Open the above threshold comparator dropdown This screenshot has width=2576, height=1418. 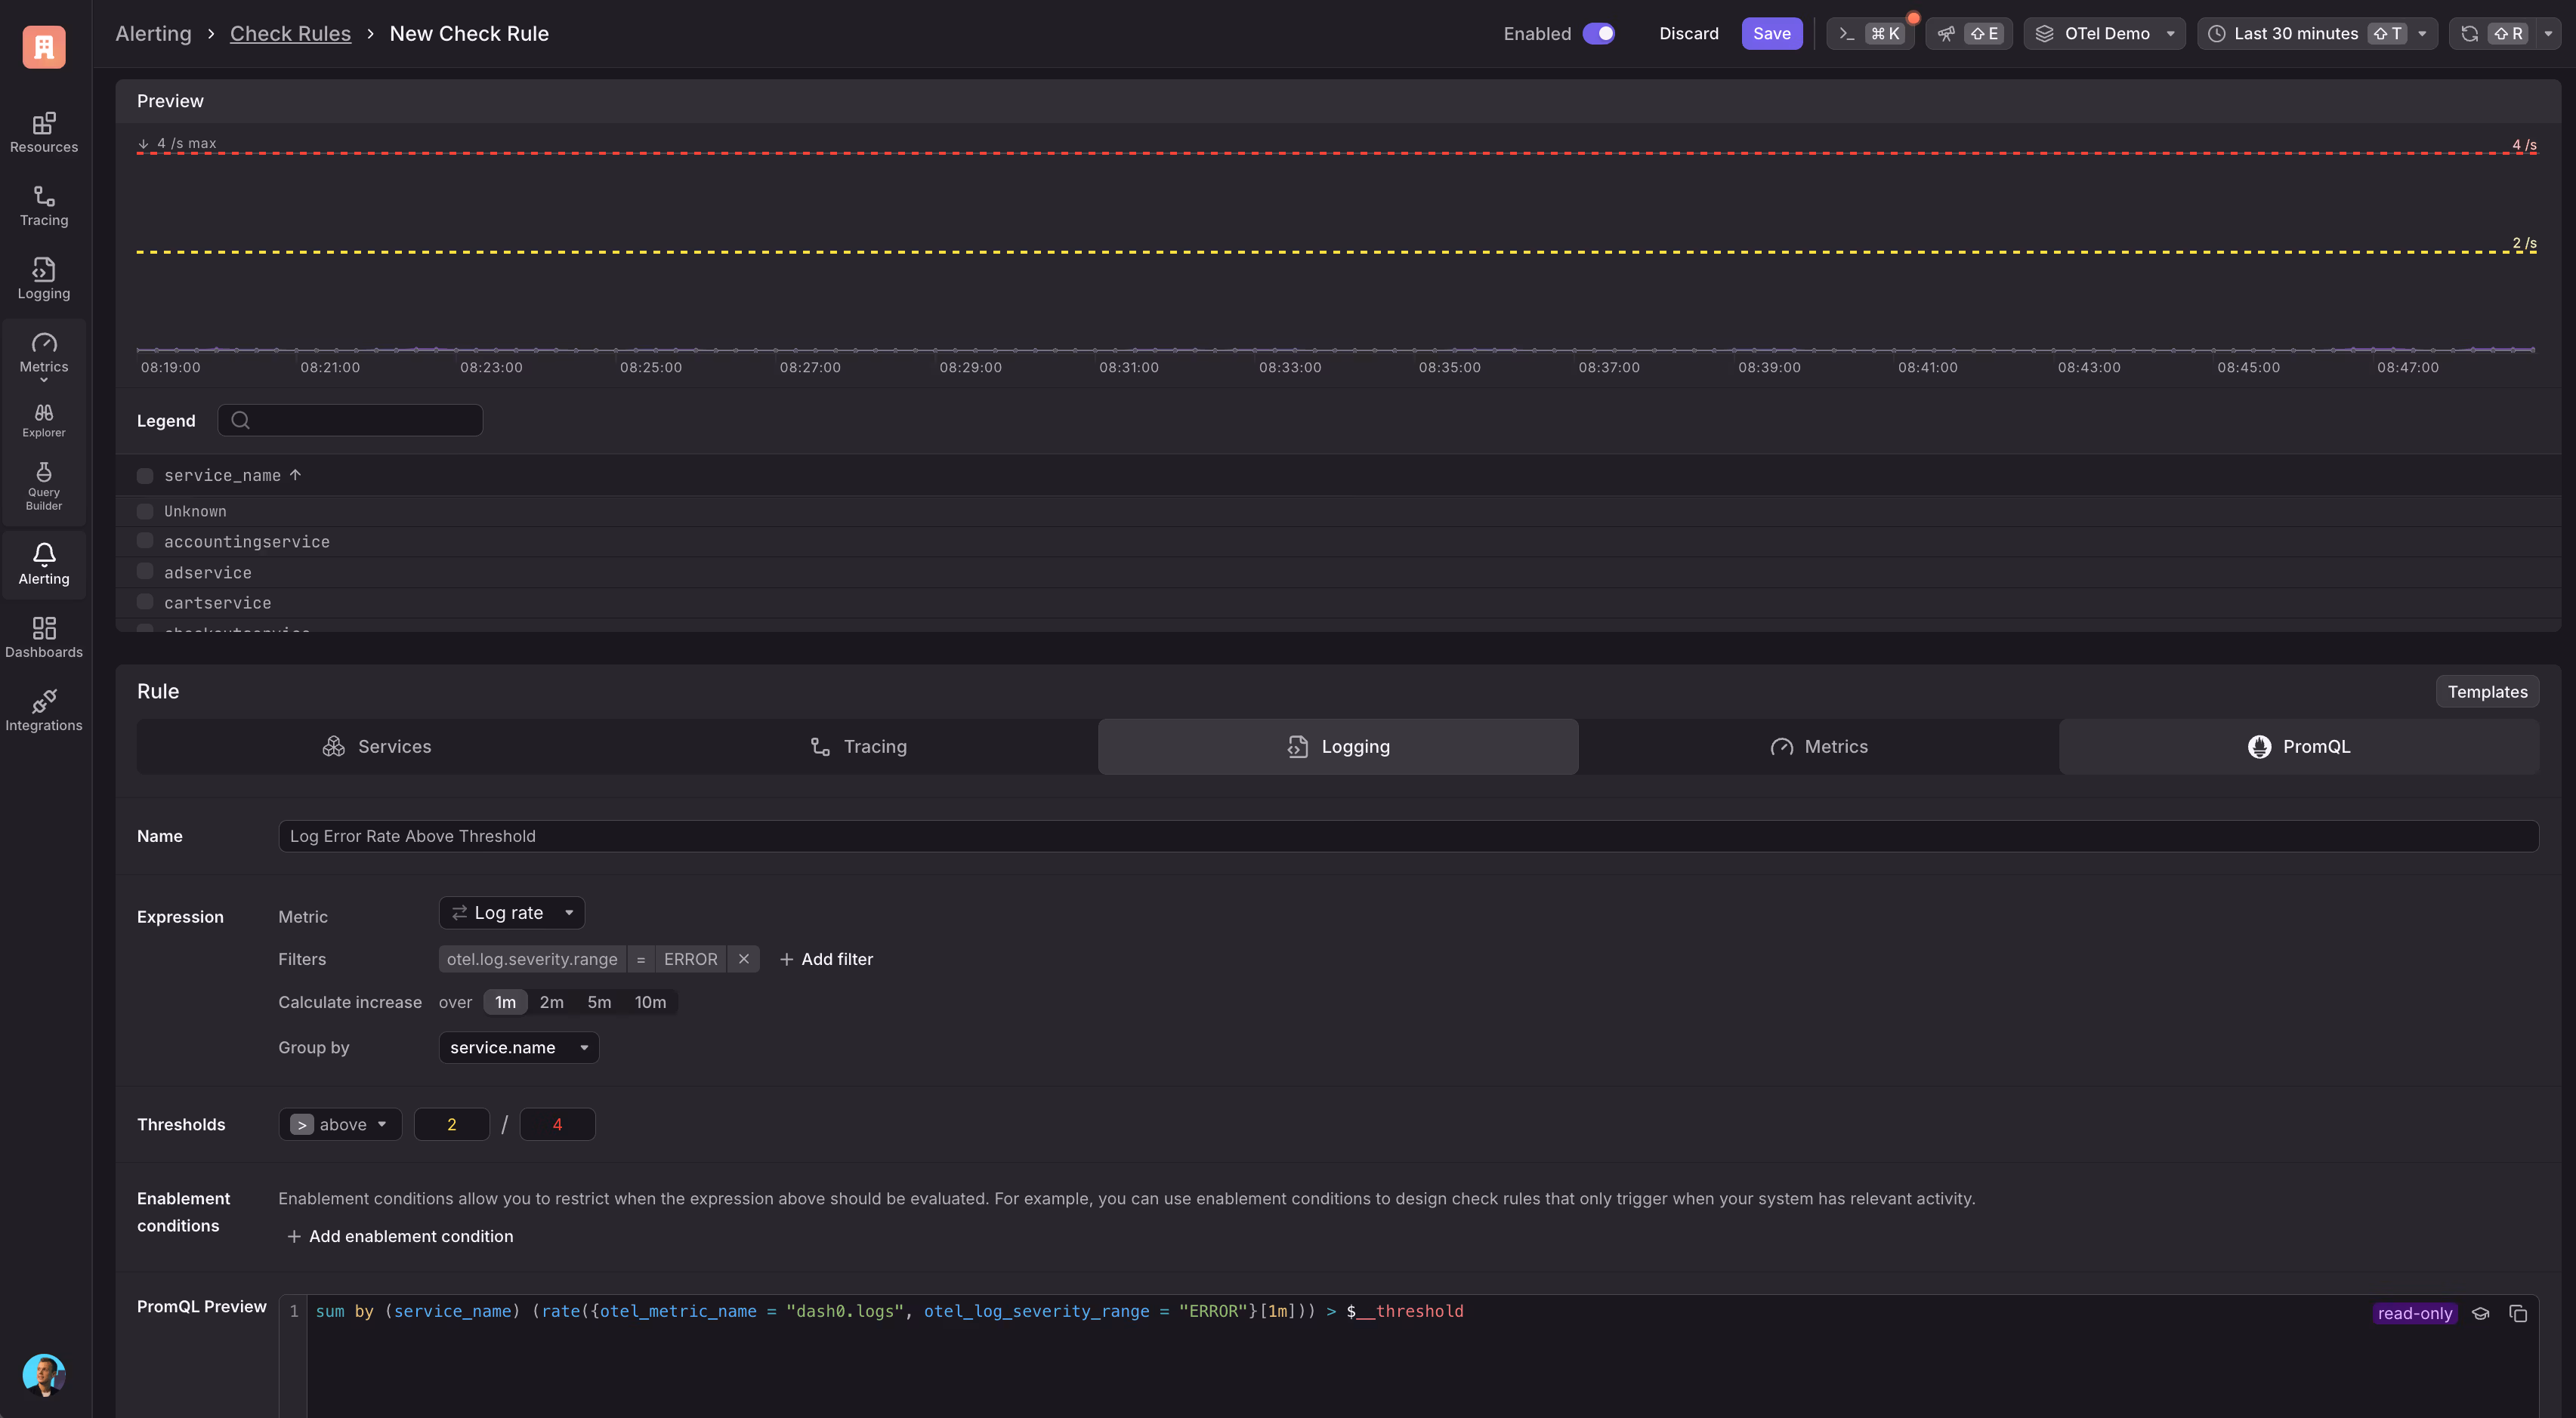tap(339, 1124)
